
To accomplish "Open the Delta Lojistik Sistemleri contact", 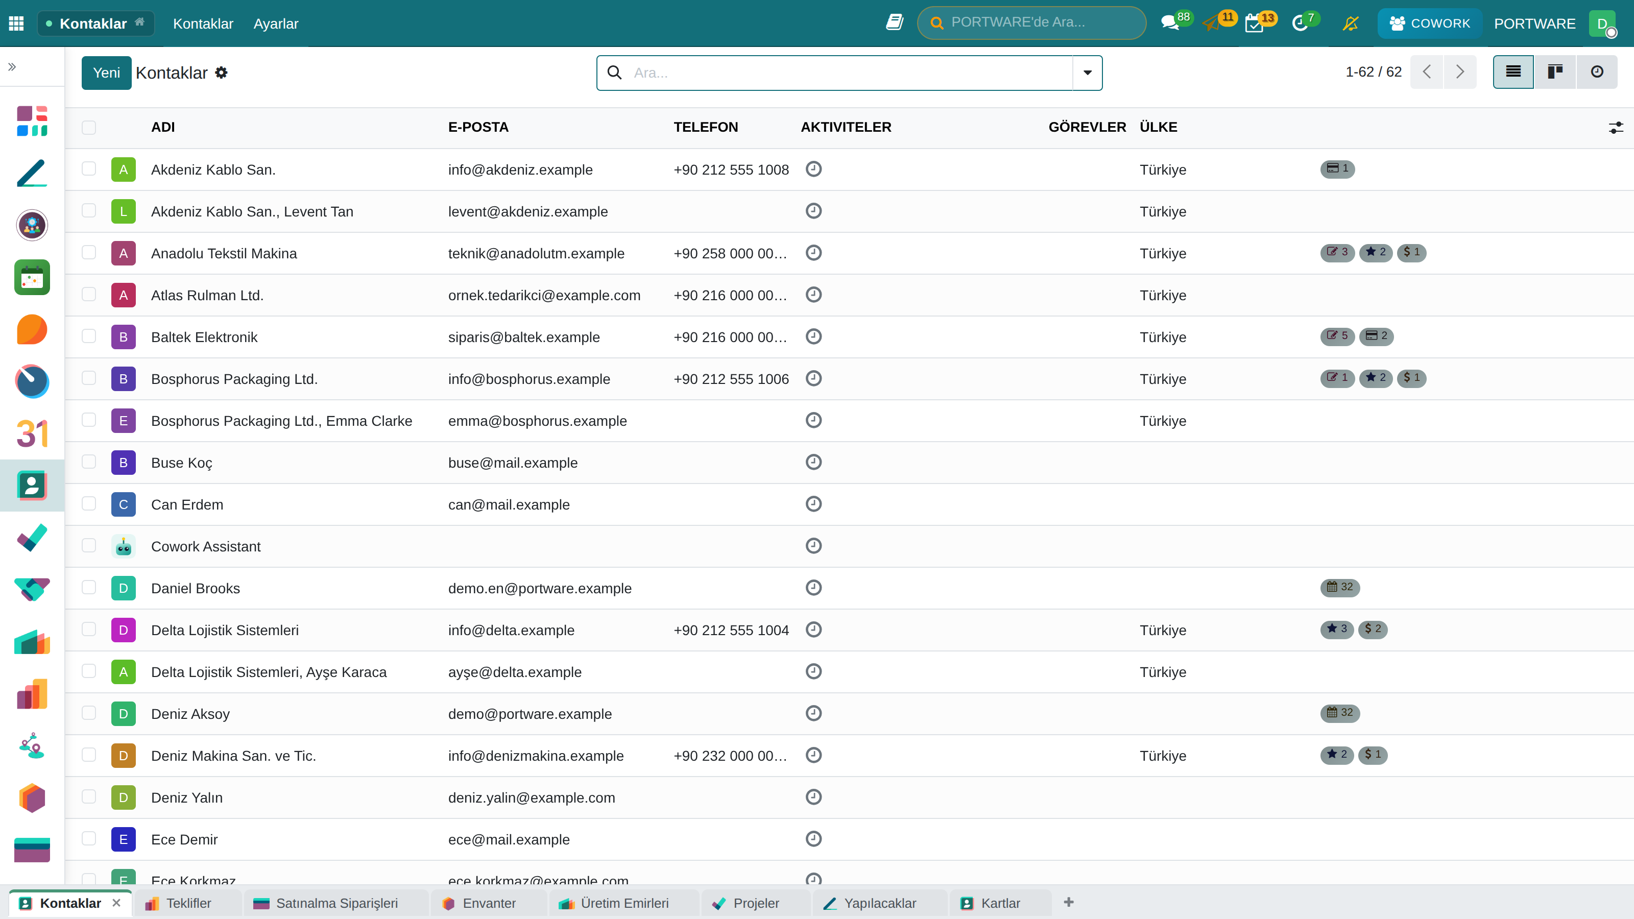I will (x=225, y=630).
